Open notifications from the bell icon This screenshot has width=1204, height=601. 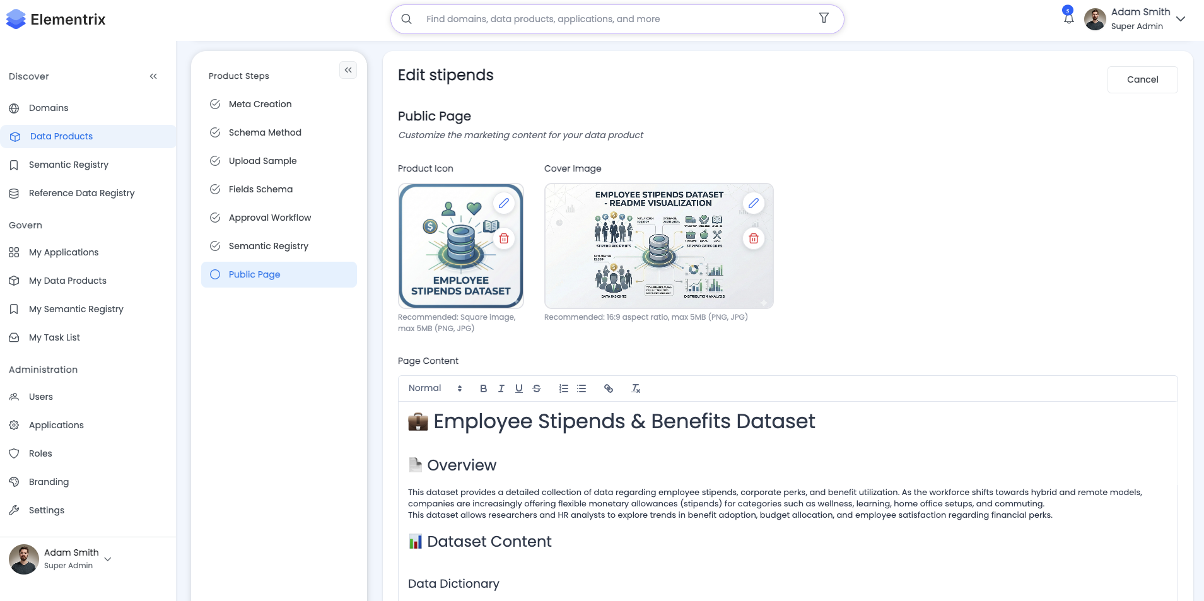coord(1068,18)
